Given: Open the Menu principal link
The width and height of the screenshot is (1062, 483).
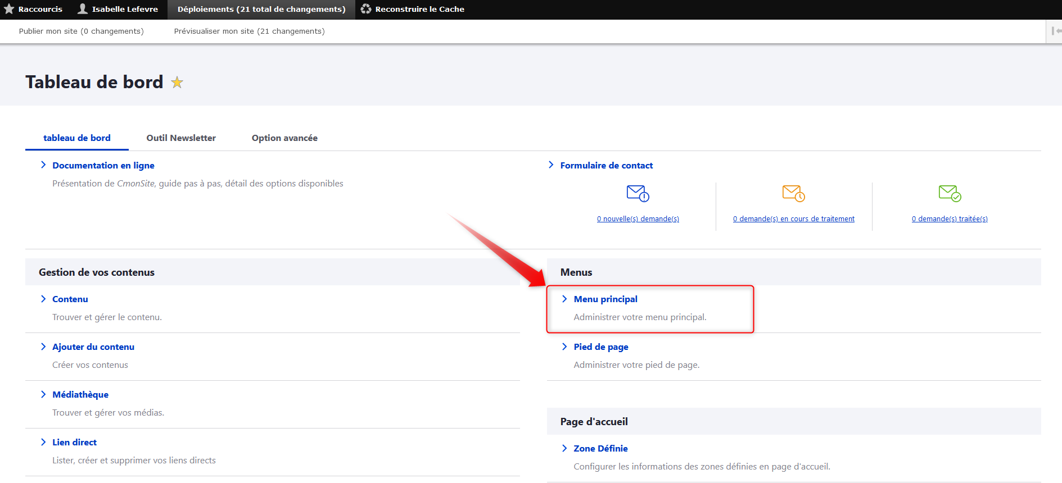Looking at the screenshot, I should click(605, 299).
